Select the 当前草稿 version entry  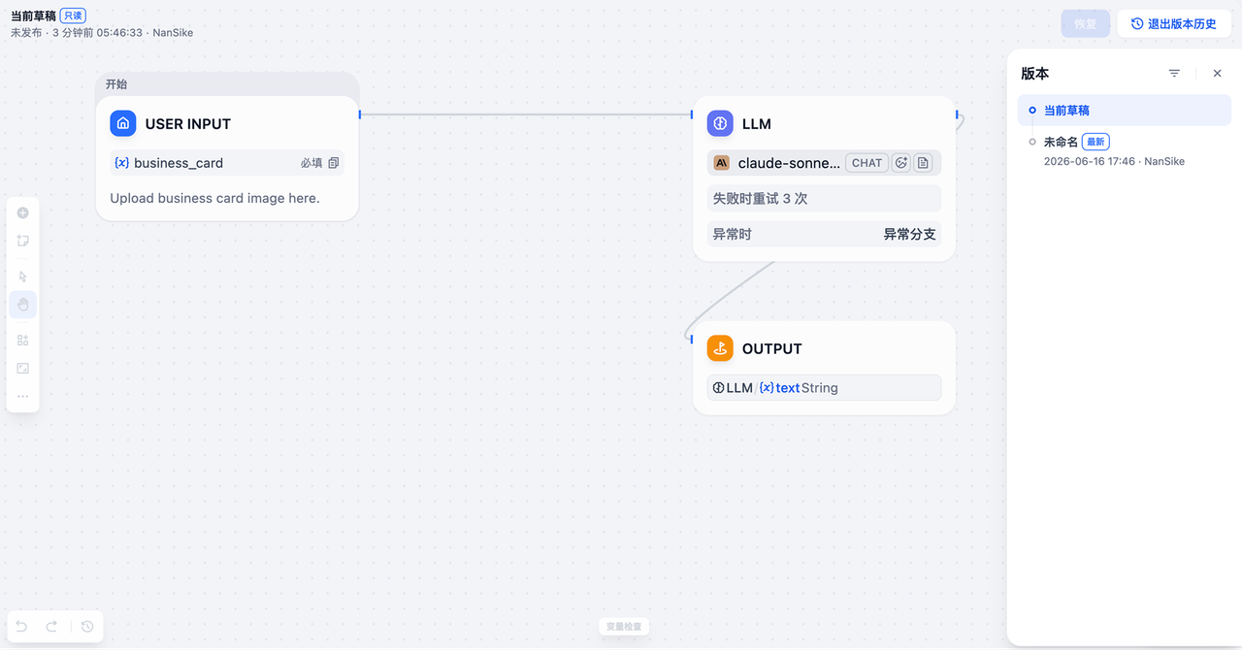click(x=1125, y=111)
